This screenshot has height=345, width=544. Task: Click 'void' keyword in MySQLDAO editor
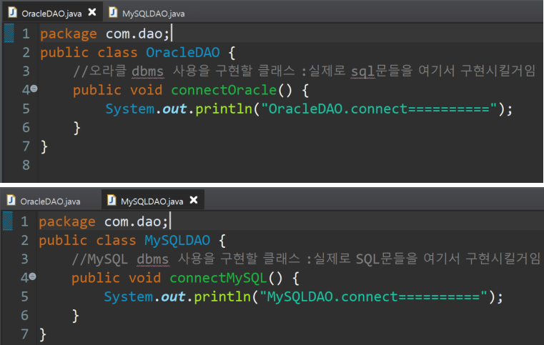145,278
